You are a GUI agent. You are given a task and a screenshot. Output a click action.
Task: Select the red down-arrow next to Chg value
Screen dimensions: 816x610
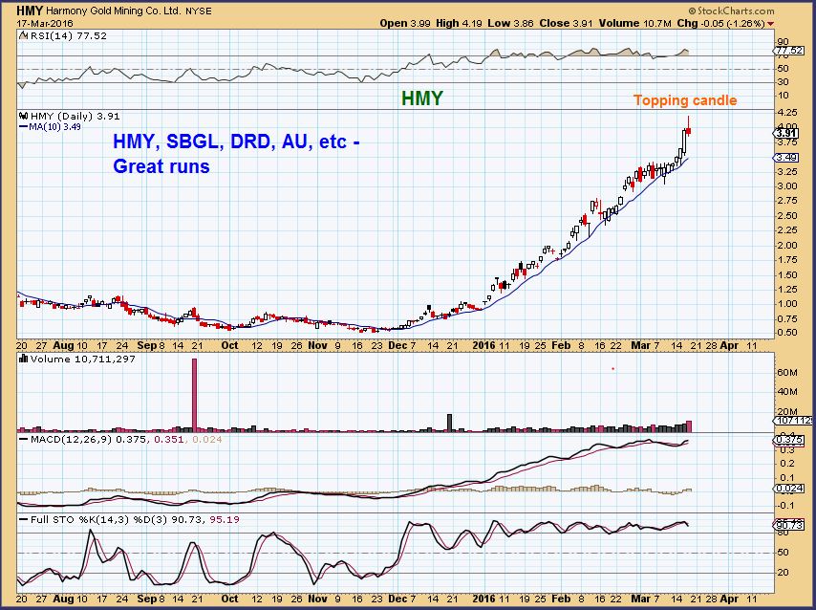[770, 24]
